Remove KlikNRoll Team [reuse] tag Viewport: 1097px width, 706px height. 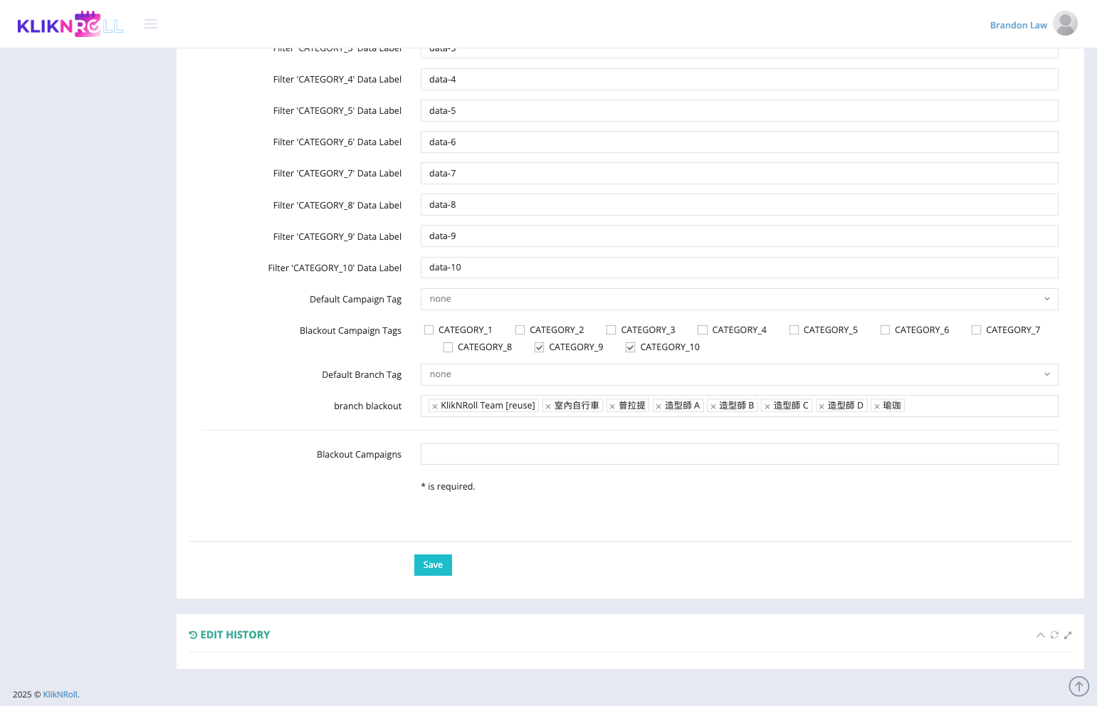click(x=435, y=406)
